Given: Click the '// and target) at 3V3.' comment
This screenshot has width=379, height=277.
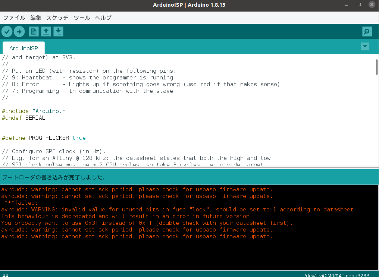Looking at the screenshot, I should coord(39,57).
